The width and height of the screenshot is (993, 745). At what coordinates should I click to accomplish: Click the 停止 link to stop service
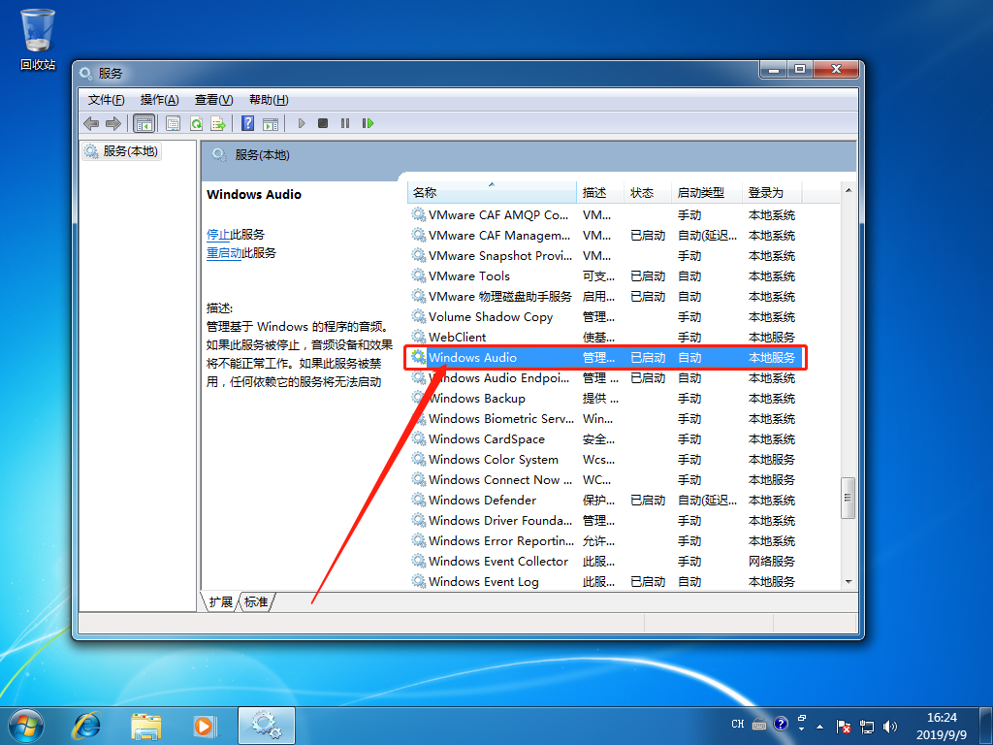pyautogui.click(x=218, y=235)
